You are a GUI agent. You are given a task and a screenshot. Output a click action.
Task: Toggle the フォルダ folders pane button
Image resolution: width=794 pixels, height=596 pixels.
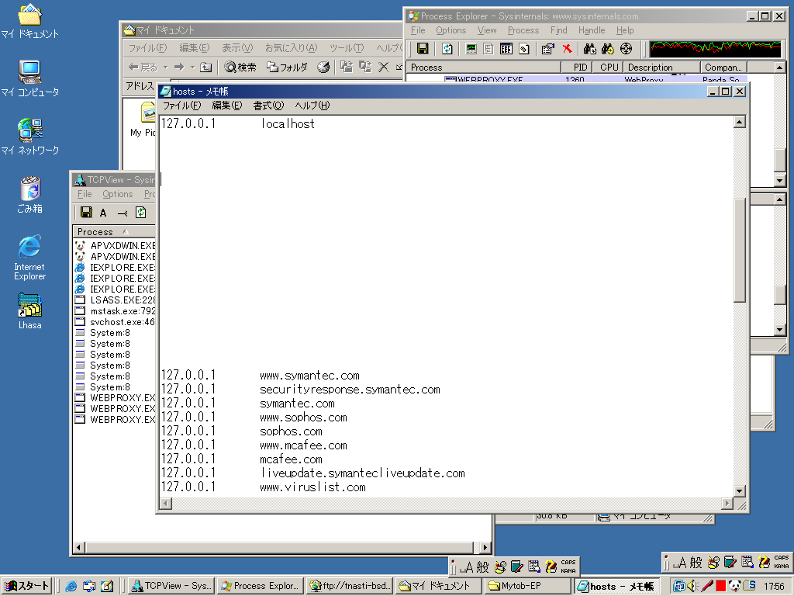[287, 68]
